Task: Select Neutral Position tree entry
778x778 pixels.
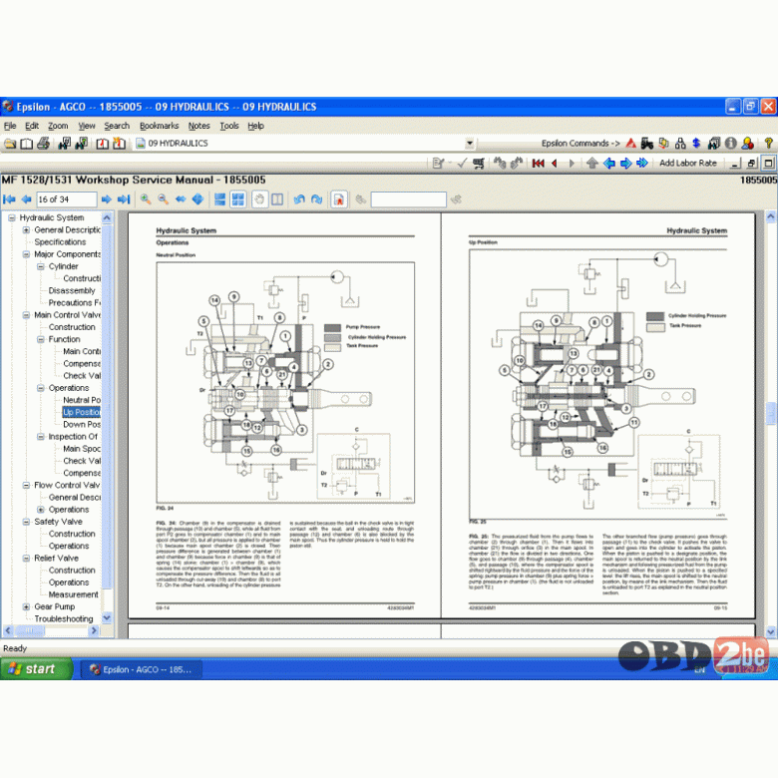Action: 82,400
